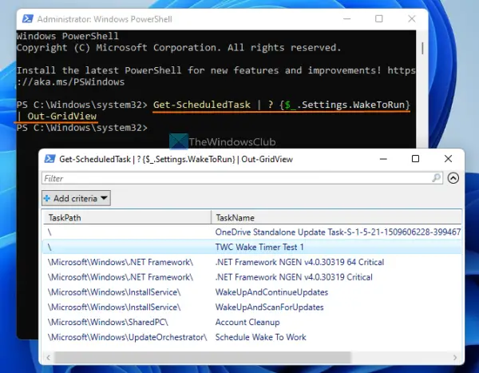Click the Out-GridView command text in PowerShell
This screenshot has height=373, width=479.
[62, 116]
